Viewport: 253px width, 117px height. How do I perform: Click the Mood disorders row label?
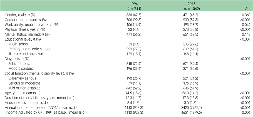[x=21, y=68]
